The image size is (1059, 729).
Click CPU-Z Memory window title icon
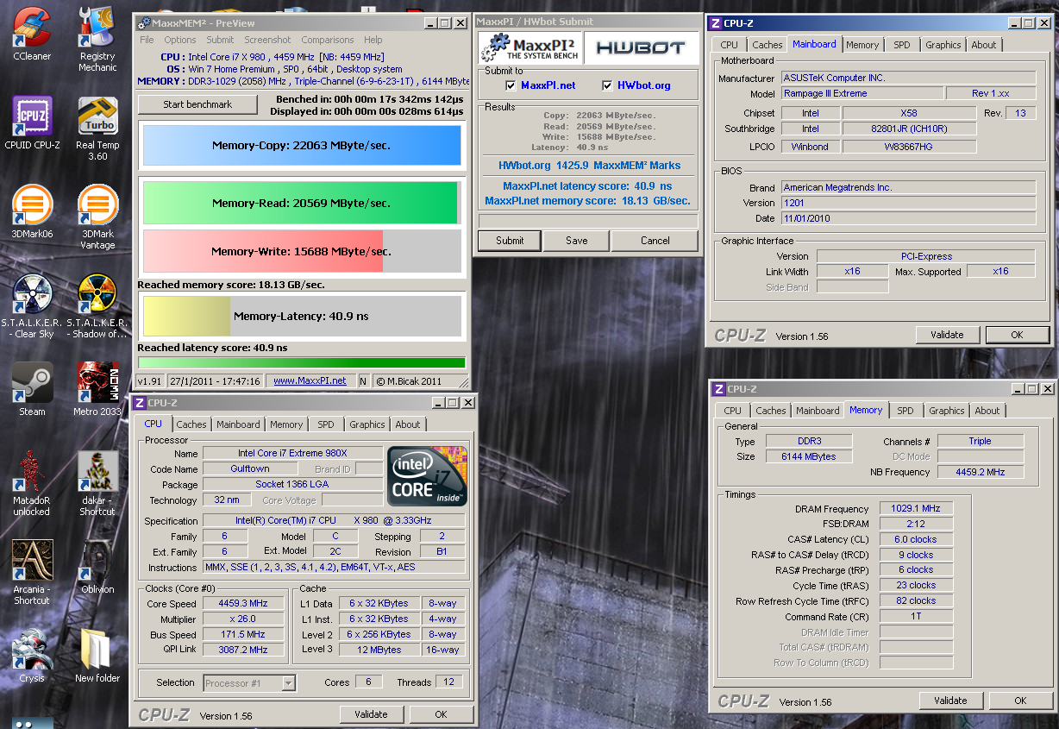pyautogui.click(x=720, y=389)
